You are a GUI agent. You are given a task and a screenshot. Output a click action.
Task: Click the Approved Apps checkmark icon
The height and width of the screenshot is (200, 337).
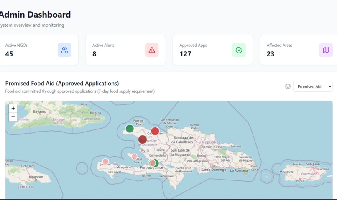click(239, 50)
